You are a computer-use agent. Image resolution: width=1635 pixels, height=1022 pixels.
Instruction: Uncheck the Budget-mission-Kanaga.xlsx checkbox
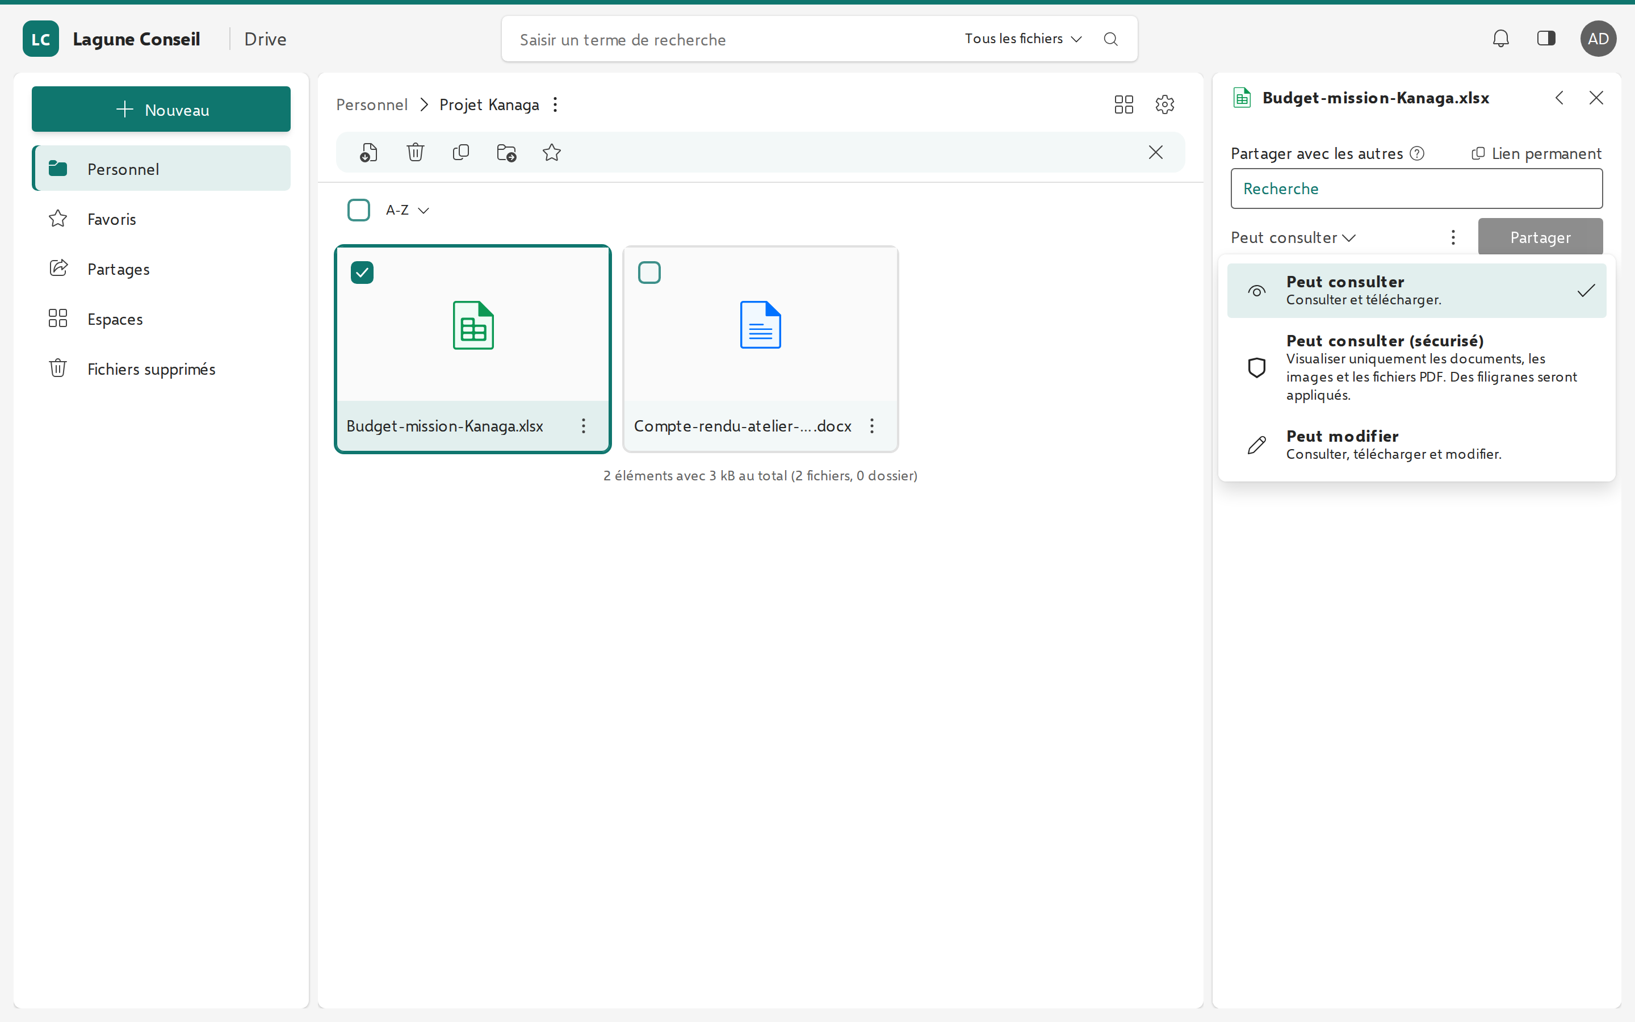pos(362,273)
